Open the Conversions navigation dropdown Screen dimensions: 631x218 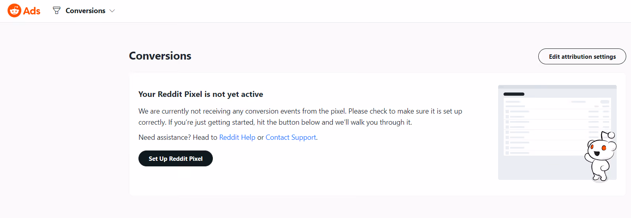tap(84, 11)
